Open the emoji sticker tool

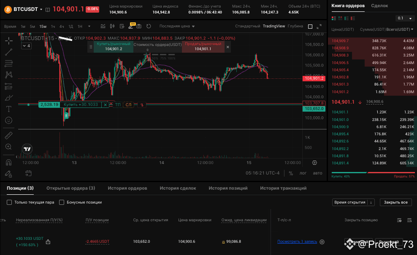tap(8, 120)
